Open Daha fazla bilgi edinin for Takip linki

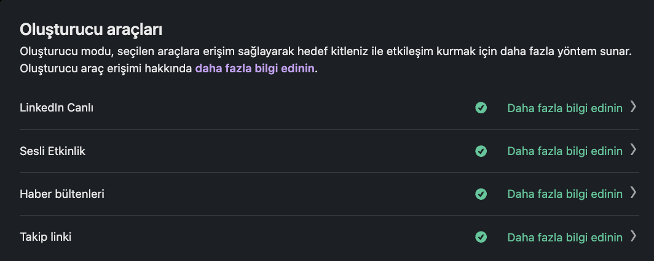(x=565, y=237)
